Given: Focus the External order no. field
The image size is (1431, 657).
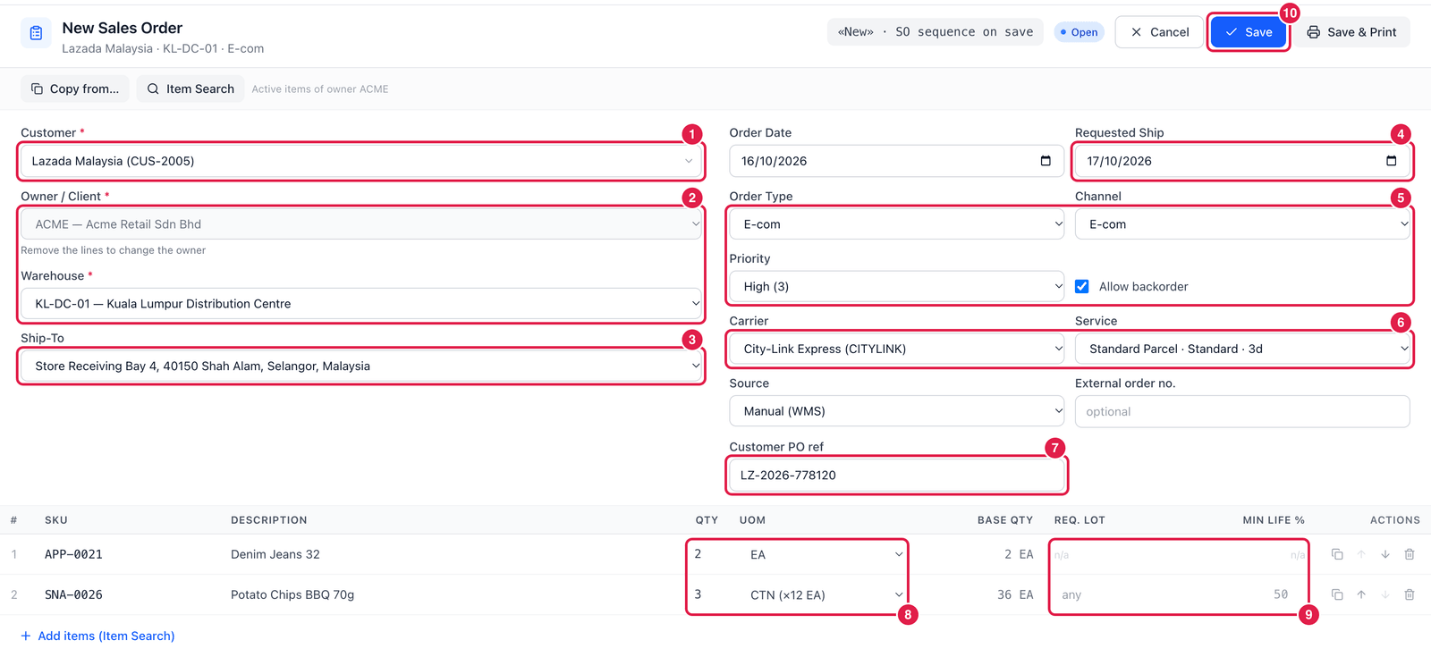Looking at the screenshot, I should pyautogui.click(x=1242, y=411).
